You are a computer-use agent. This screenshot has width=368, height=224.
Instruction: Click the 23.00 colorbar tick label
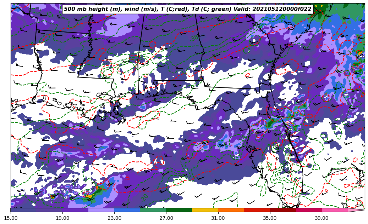[114, 218]
